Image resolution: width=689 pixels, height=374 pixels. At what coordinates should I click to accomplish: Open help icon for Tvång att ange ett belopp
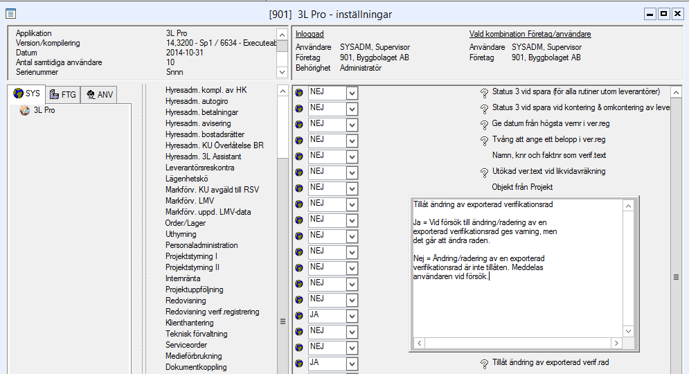[x=484, y=141]
